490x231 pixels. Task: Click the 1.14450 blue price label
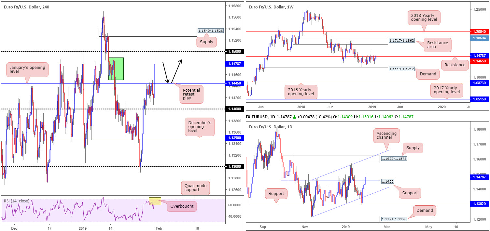(x=235, y=83)
